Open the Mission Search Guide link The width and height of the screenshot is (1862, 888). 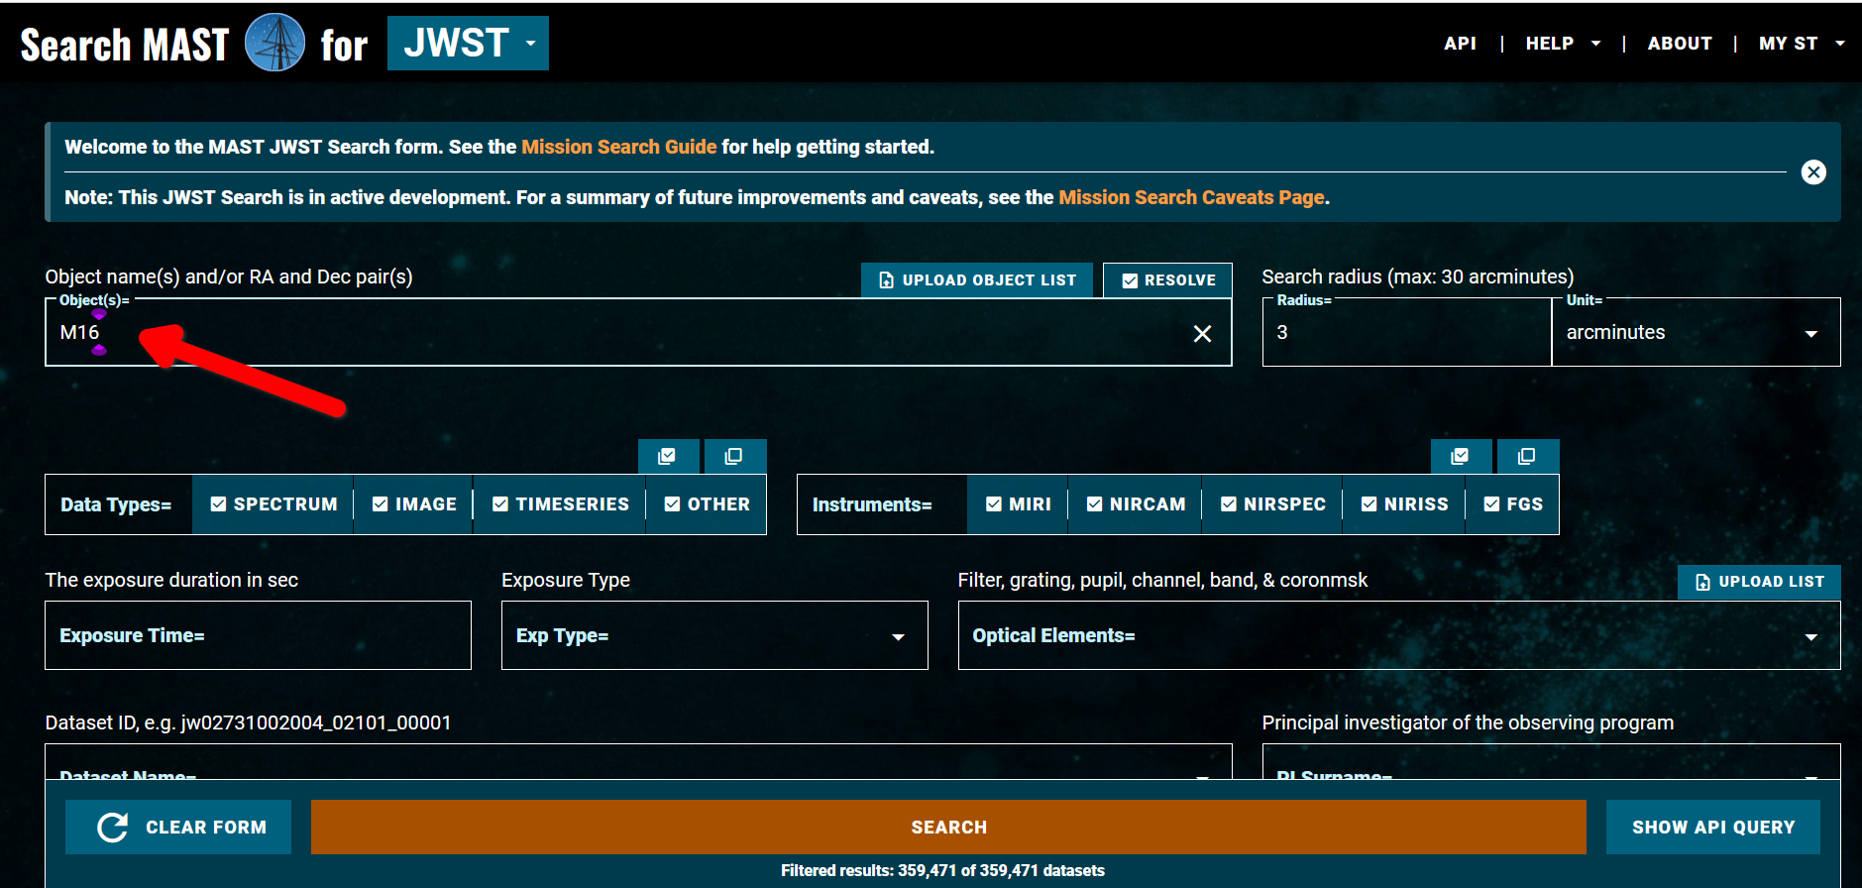(618, 147)
